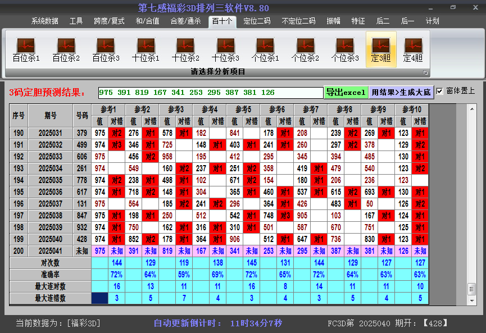
Task: Select the 百位杀2 analysis icon
Action: point(66,49)
